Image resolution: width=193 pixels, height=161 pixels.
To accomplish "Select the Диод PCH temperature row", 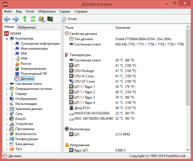I will 124,108.
